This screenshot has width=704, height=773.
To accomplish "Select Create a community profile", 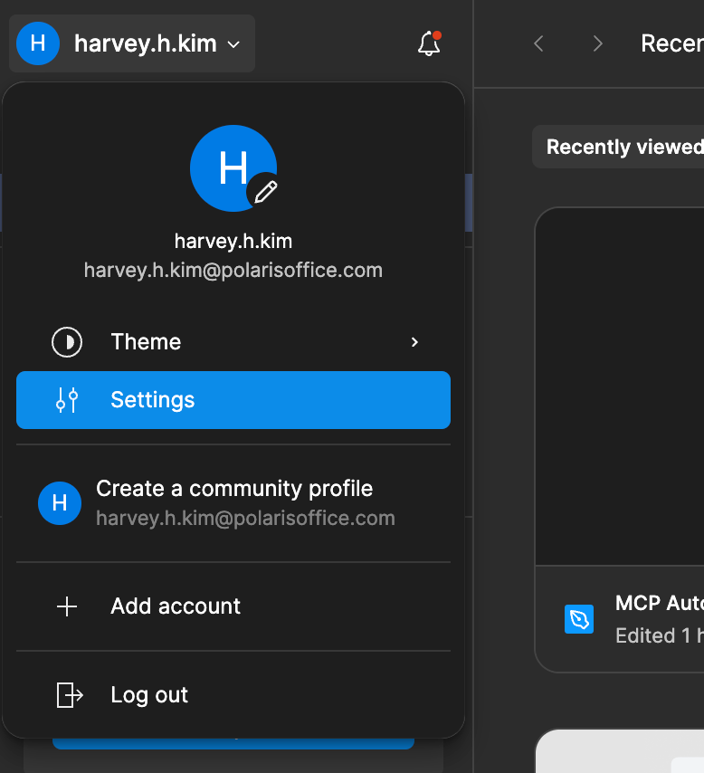I will [x=233, y=503].
